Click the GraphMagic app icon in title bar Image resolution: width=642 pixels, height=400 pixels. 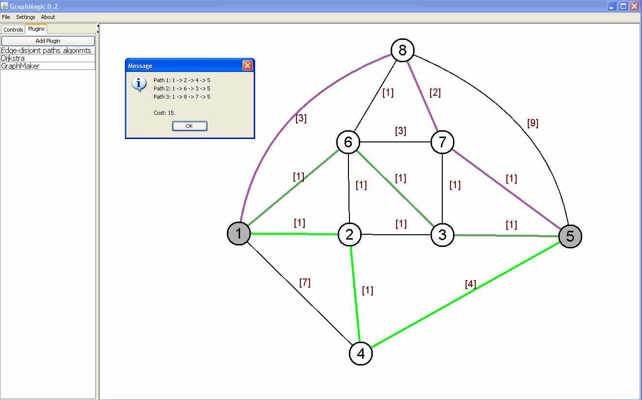tap(4, 6)
